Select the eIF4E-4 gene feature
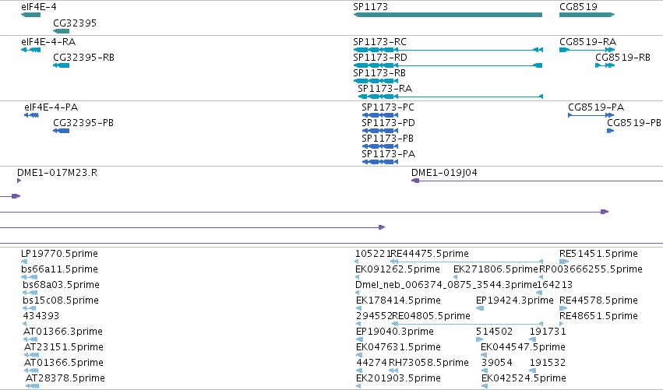 click(31, 15)
